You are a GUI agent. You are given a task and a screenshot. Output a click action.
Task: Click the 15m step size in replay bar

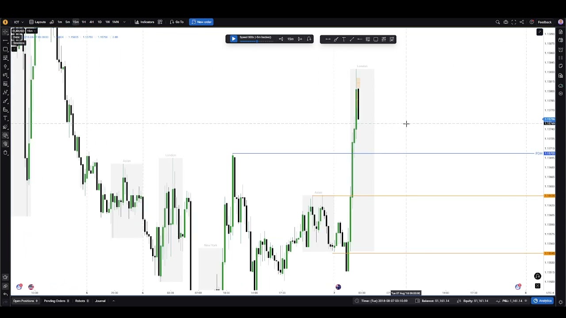coord(291,39)
